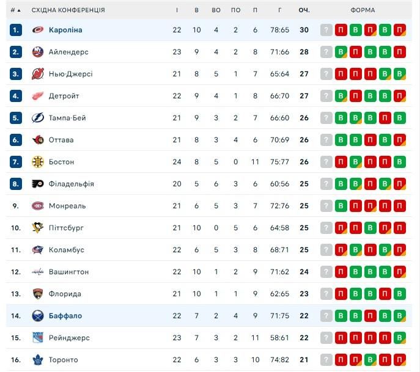Click Carolina's gray upcoming match question box

(x=326, y=30)
